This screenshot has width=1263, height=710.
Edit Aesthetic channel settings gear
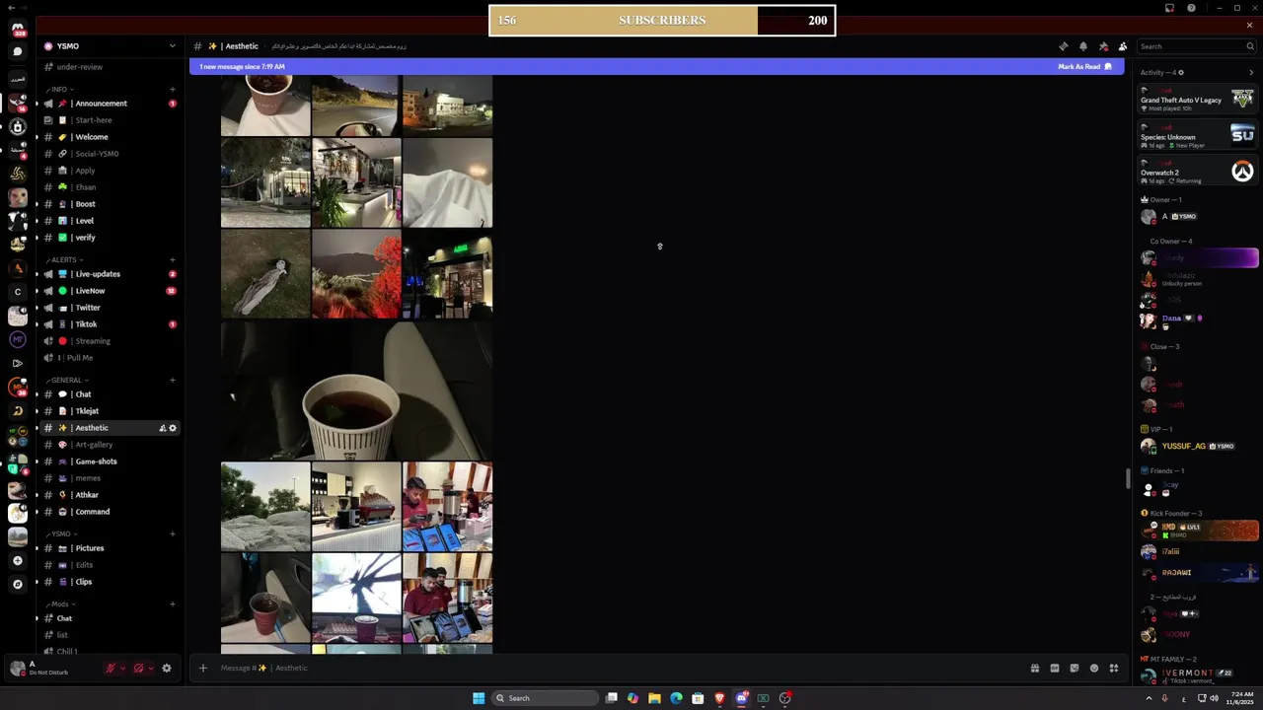click(173, 428)
